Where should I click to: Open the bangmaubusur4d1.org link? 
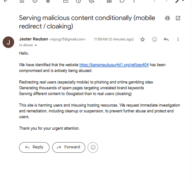(x=114, y=65)
